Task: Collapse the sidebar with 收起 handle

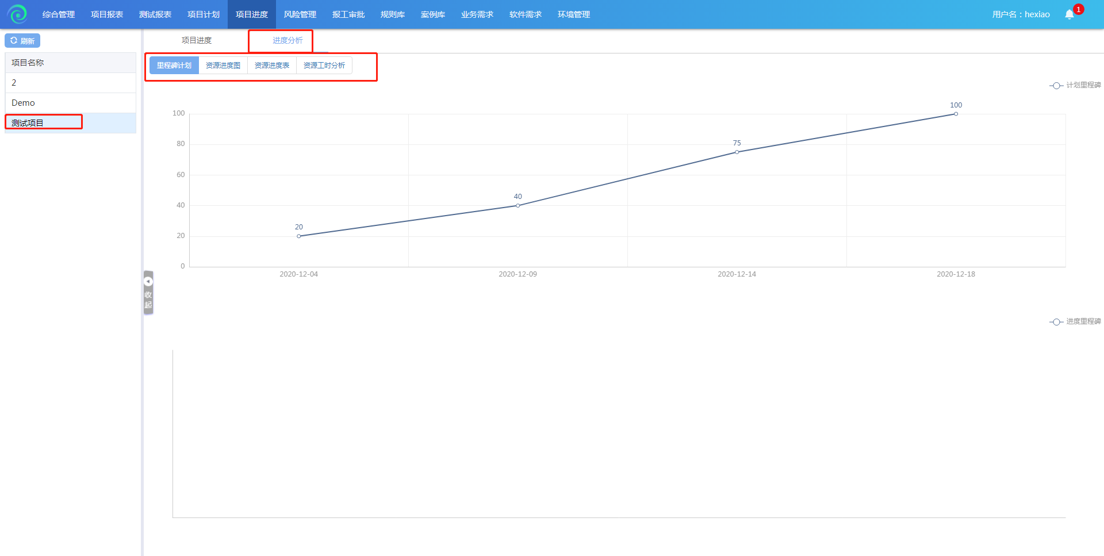Action: [x=148, y=293]
